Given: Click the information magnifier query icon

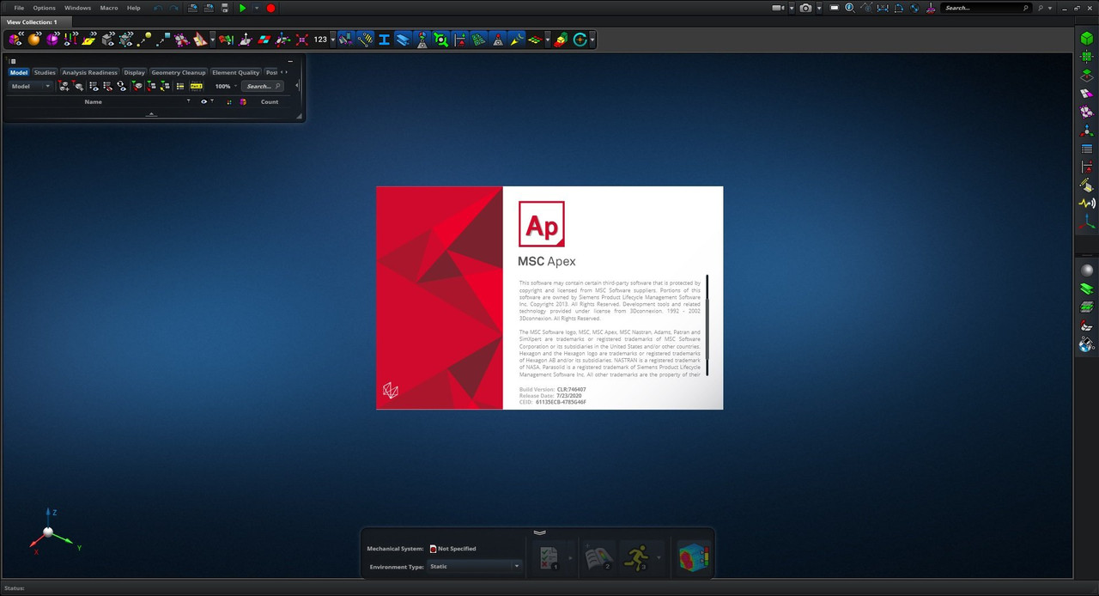Looking at the screenshot, I should click(849, 8).
